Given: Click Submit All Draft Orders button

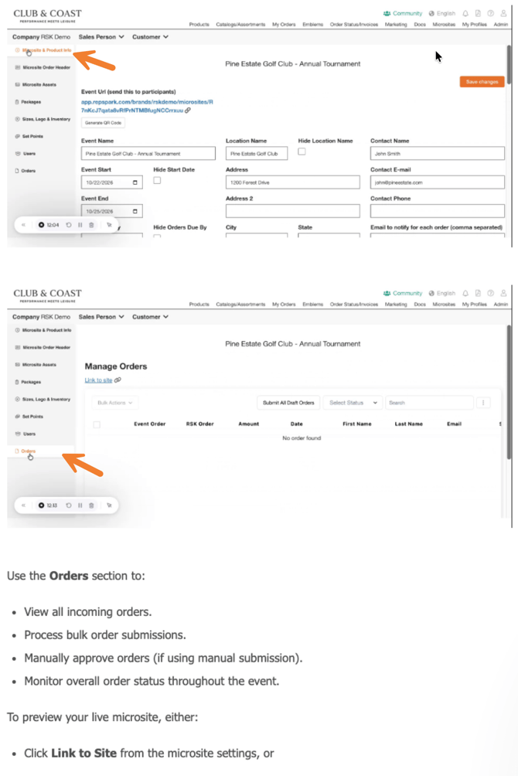Looking at the screenshot, I should (288, 403).
